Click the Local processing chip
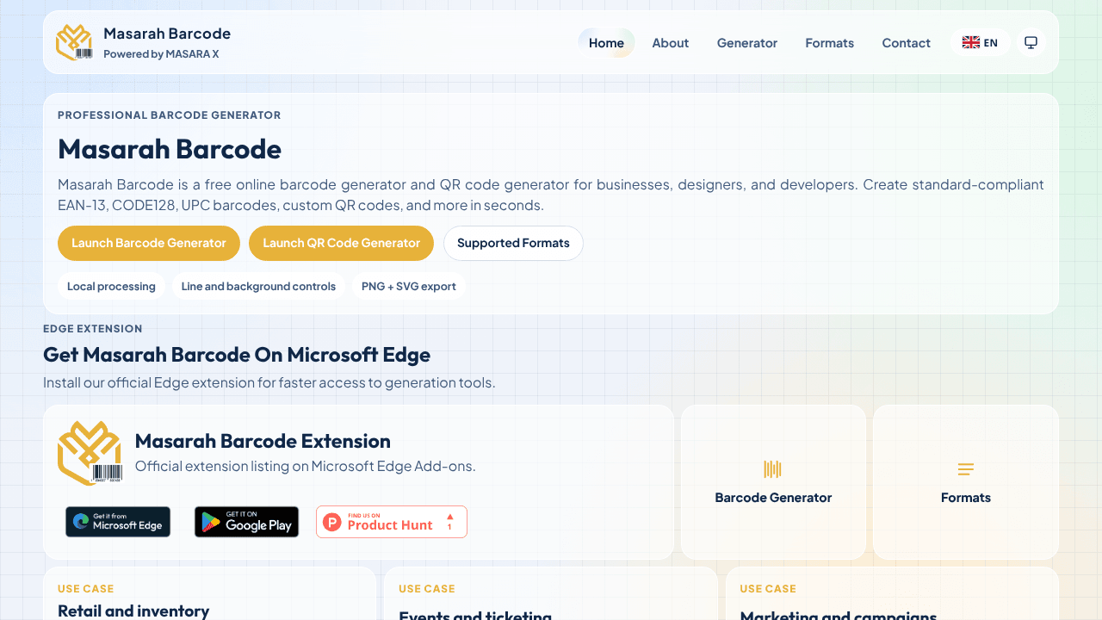 (x=111, y=286)
